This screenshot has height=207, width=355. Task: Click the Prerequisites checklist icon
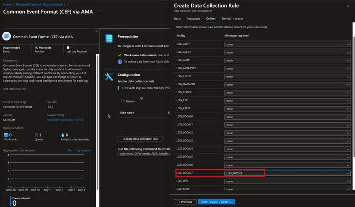tap(109, 38)
